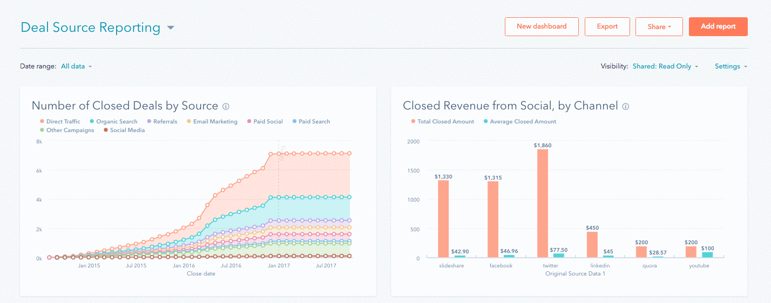
Task: Open the Settings menu
Action: point(731,66)
